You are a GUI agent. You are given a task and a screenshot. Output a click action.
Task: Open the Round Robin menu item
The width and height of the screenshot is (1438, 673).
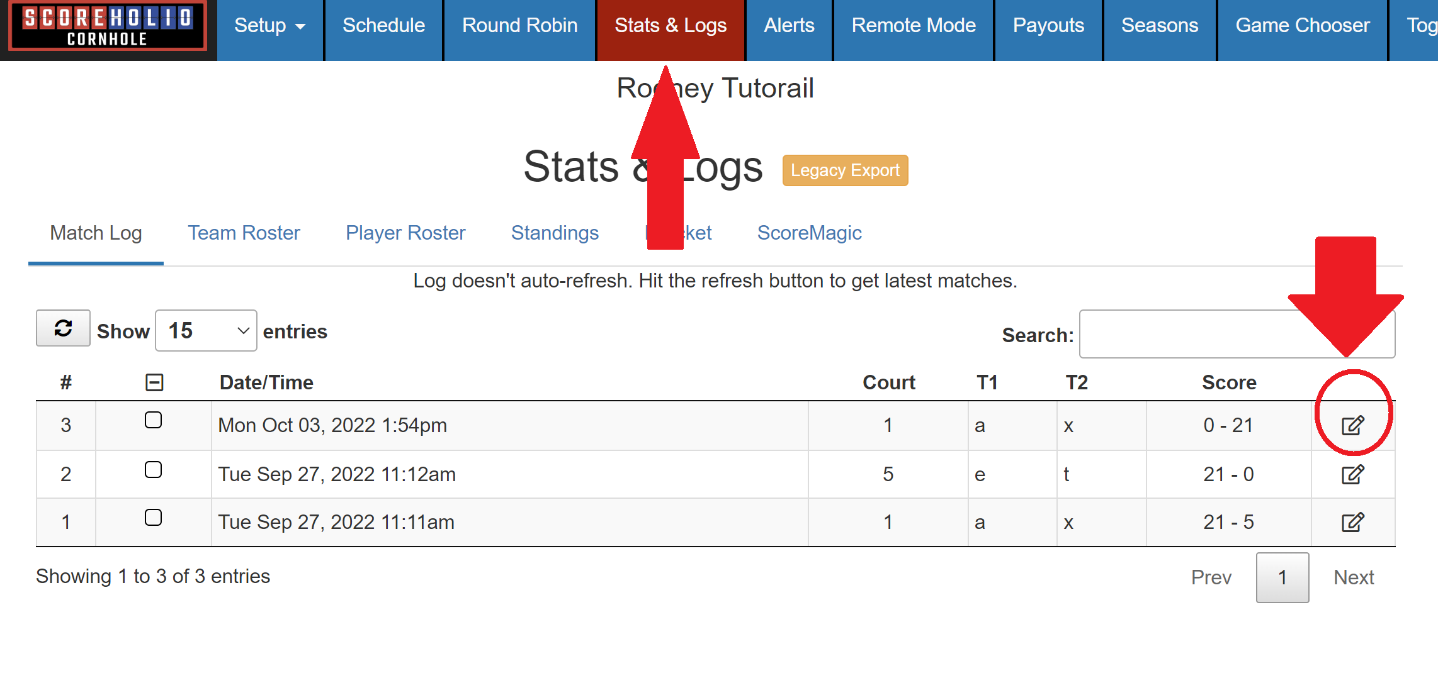click(x=519, y=26)
